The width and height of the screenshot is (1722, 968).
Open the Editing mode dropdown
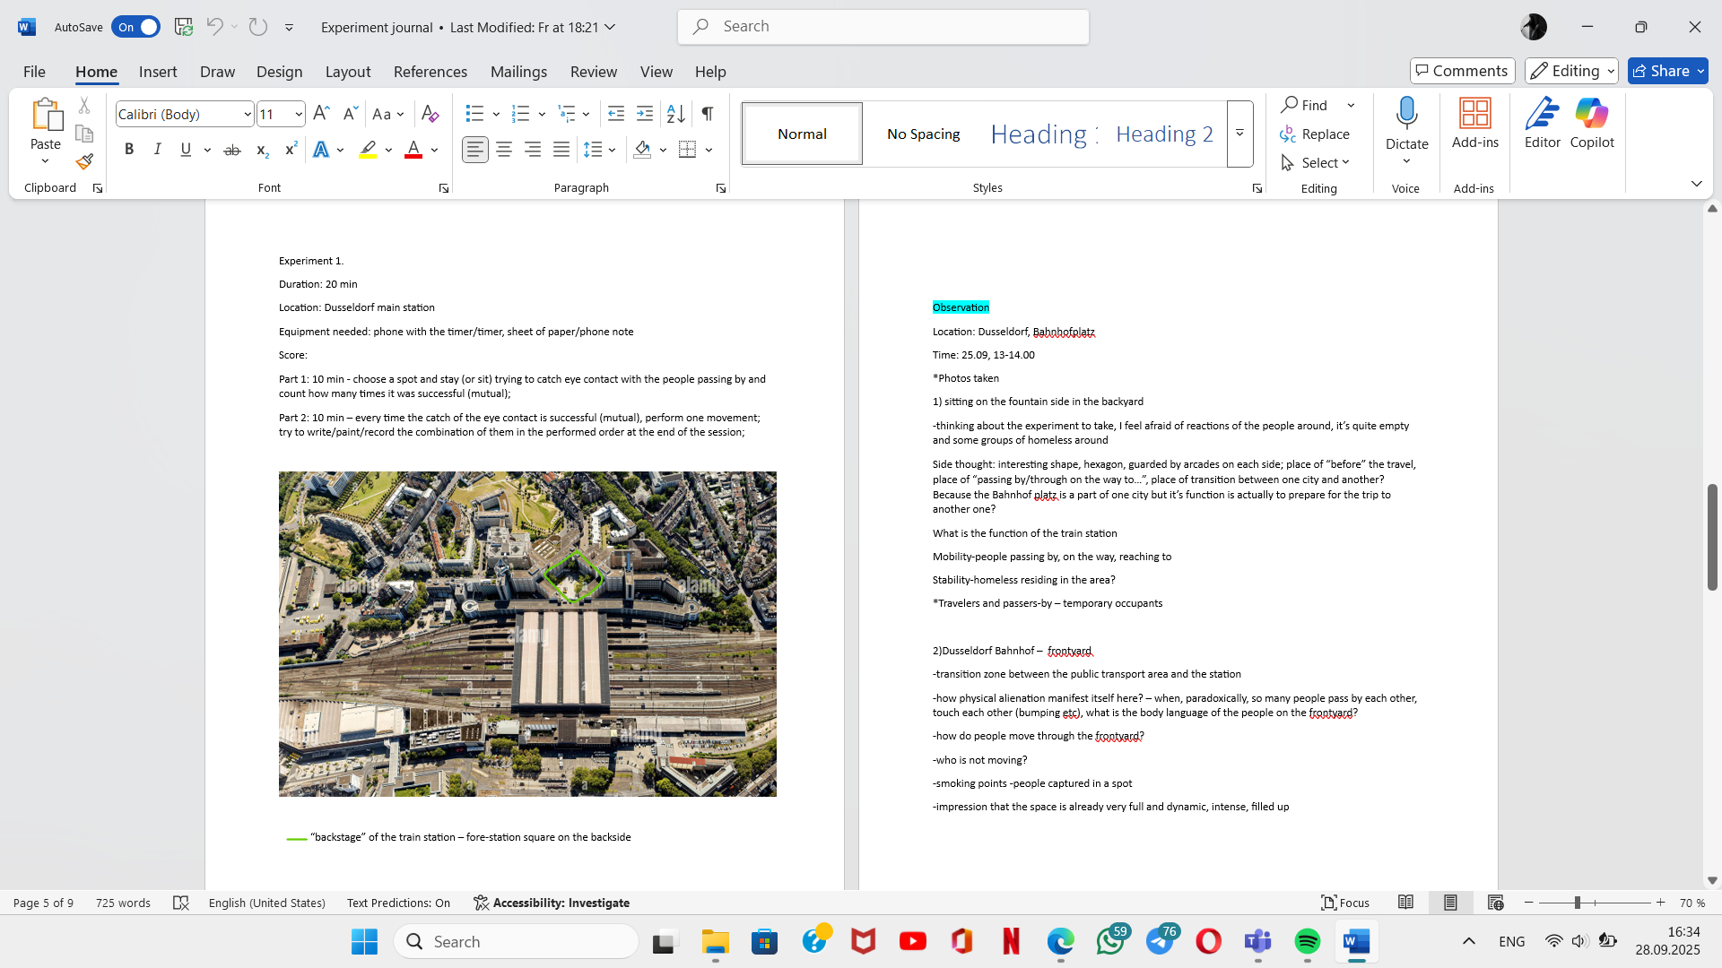click(1571, 71)
